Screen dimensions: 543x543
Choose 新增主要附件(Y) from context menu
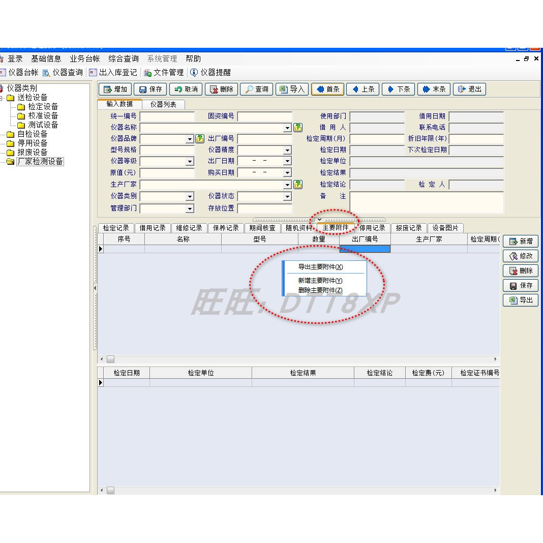[x=320, y=281]
